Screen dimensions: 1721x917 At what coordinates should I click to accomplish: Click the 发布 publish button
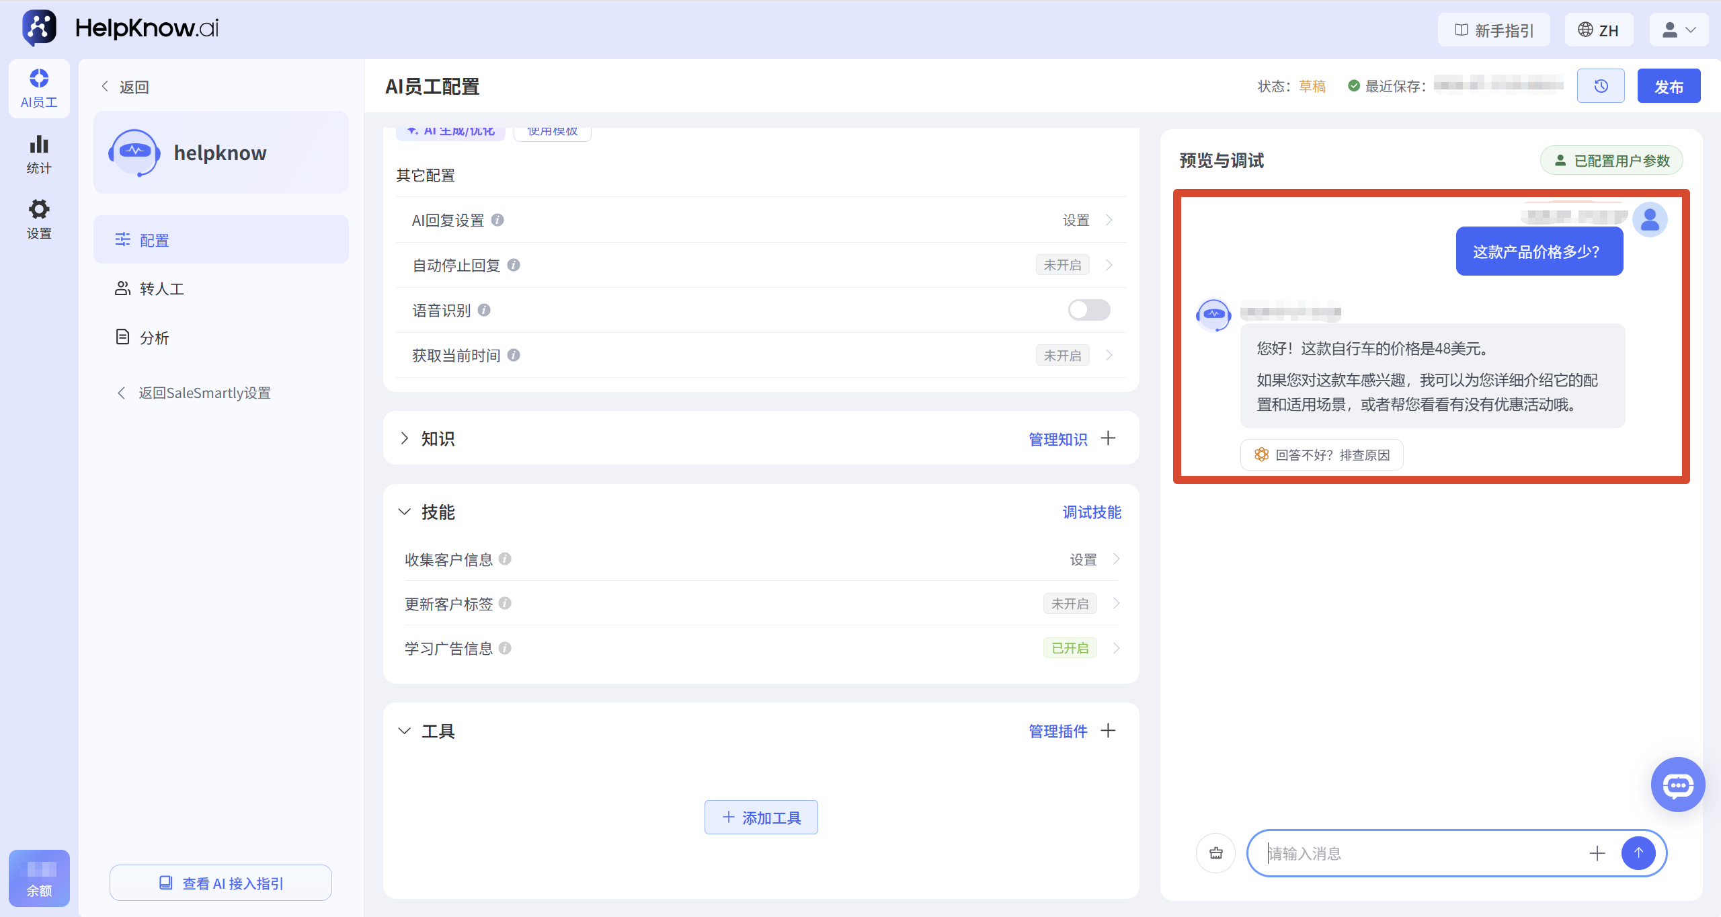pos(1669,86)
